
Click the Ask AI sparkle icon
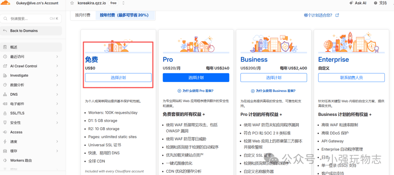pos(351,3)
